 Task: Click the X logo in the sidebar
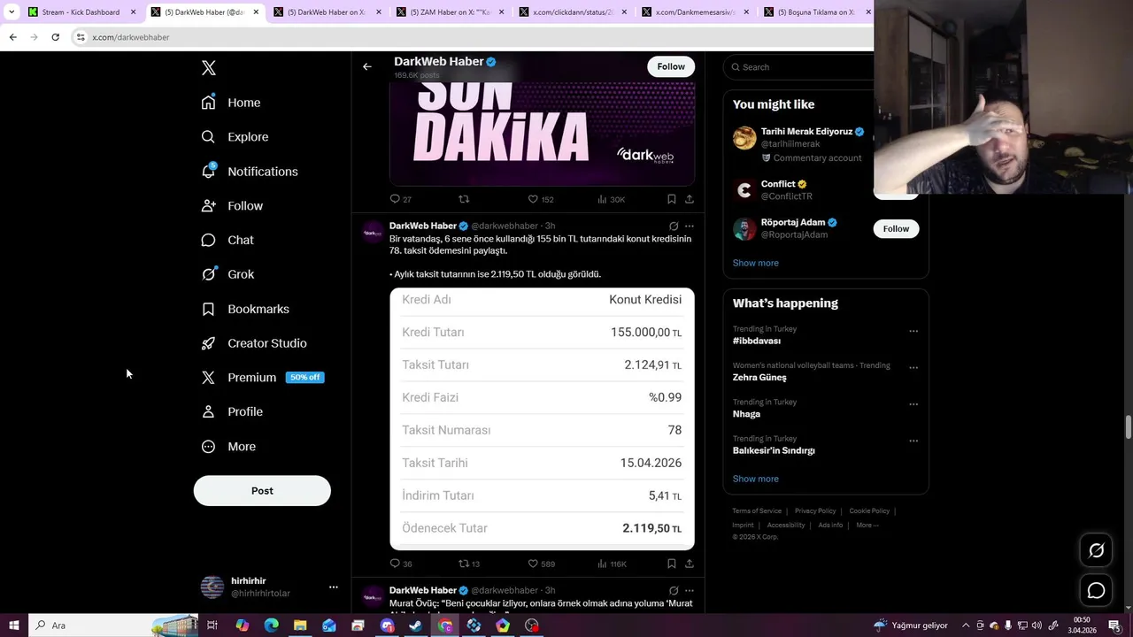point(208,68)
